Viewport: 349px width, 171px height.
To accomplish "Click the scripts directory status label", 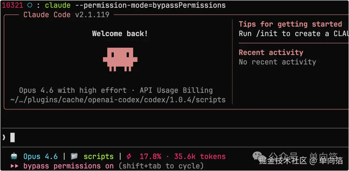I will pyautogui.click(x=99, y=157).
